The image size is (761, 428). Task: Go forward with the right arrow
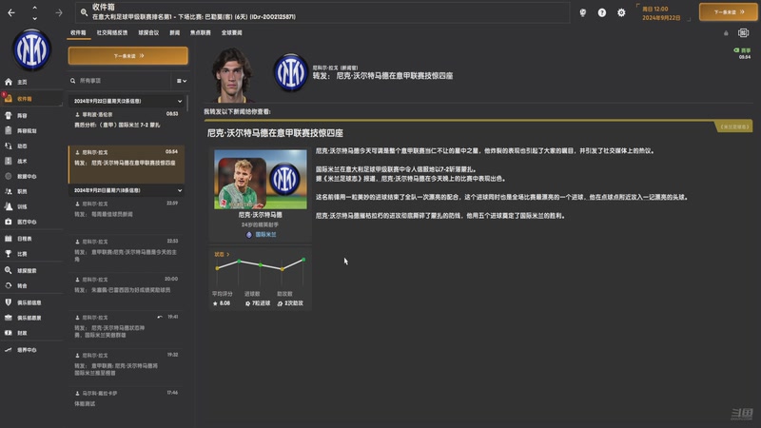(59, 12)
